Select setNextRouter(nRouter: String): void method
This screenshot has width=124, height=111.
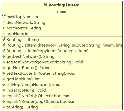[x=41, y=73]
